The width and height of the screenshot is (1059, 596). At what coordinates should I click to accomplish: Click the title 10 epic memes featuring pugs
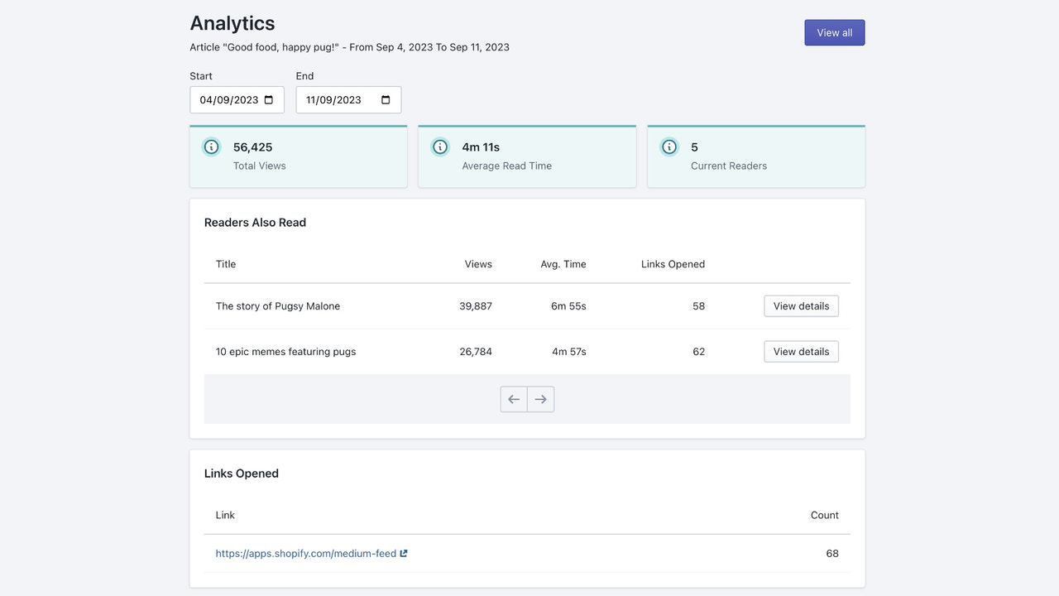pos(285,351)
